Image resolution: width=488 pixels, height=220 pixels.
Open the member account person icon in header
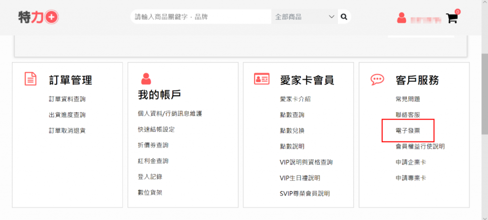[401, 18]
